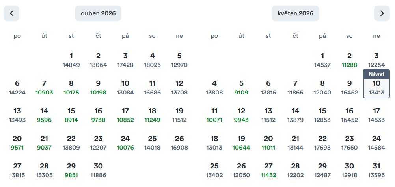395x187 pixels.
Task: Open the květen 2026 month selector
Action: tap(295, 13)
